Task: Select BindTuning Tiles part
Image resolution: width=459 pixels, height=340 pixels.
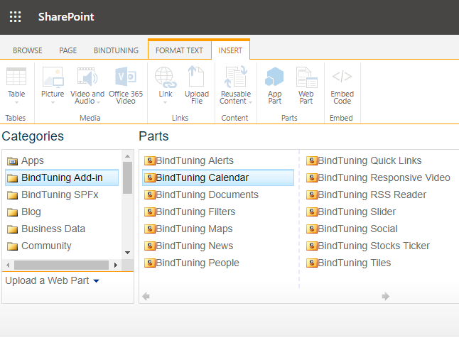Action: 349,263
